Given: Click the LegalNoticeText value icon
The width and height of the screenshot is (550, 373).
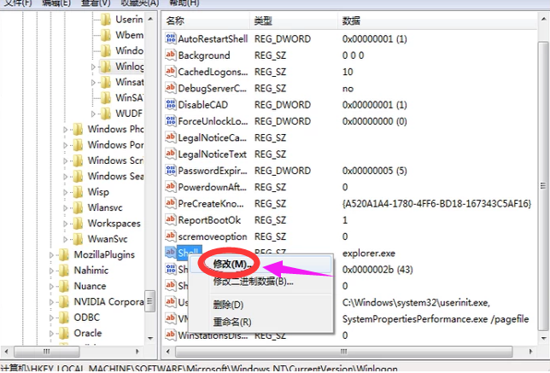Looking at the screenshot, I should point(170,154).
